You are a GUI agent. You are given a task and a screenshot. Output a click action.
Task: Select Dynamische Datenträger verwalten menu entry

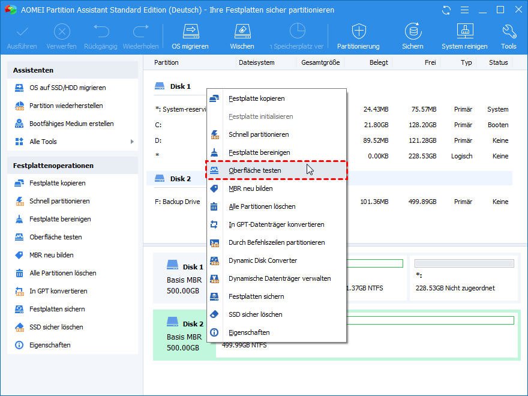pyautogui.click(x=277, y=278)
